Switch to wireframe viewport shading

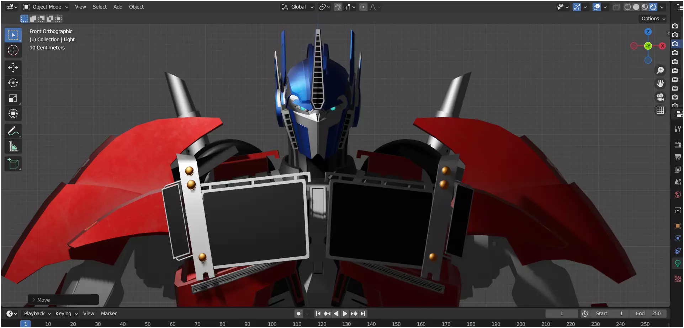627,7
